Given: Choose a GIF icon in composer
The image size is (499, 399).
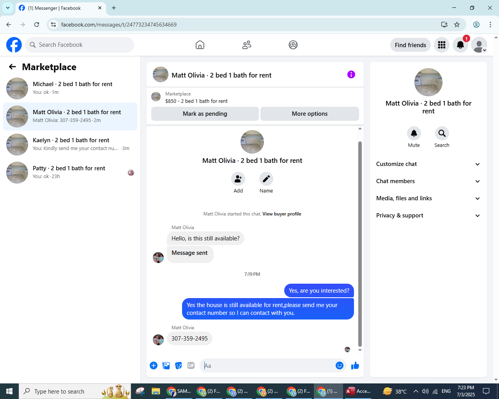Looking at the screenshot, I should point(191,365).
